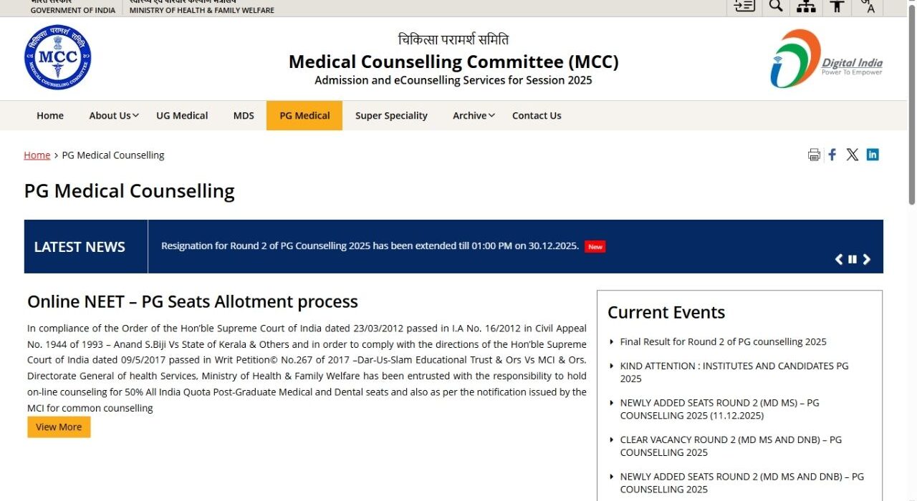This screenshot has width=917, height=501.
Task: Show the previous news item
Action: coord(838,259)
